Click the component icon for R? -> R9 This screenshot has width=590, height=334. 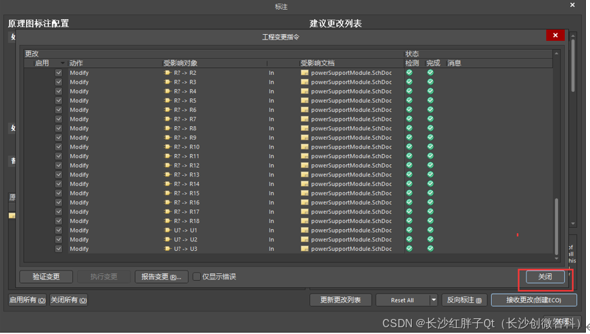pyautogui.click(x=167, y=138)
